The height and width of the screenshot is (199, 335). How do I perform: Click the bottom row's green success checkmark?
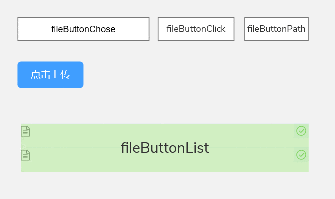pyautogui.click(x=301, y=155)
